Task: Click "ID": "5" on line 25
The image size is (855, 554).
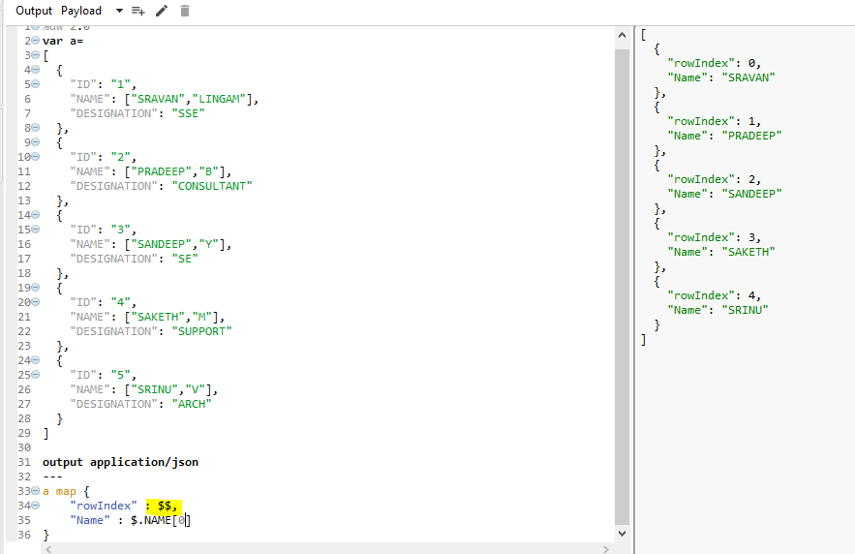Action: 103,375
